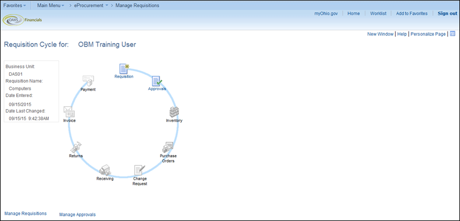Viewport: 460px width, 221px height.
Task: Open the Change Request pencil icon
Action: click(x=139, y=170)
